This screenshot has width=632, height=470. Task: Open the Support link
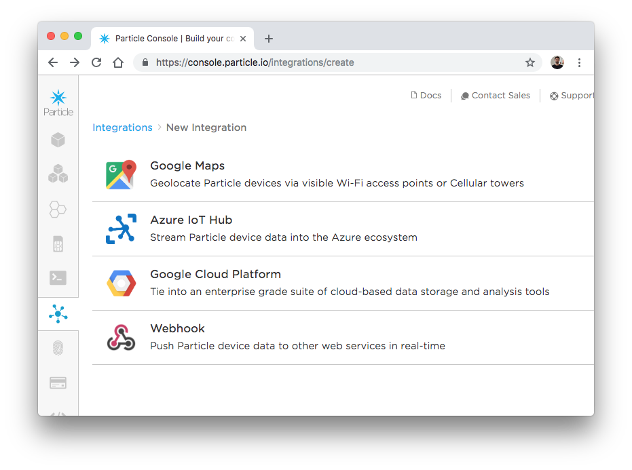coord(572,96)
